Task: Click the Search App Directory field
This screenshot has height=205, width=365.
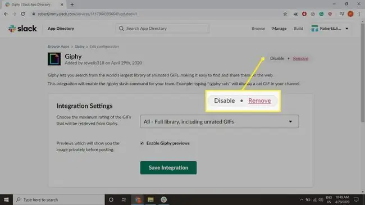Action: [162, 29]
